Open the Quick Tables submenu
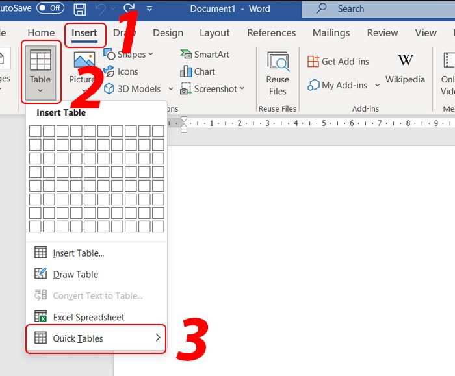 tap(96, 338)
